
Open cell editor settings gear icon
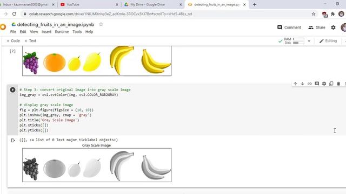(x=324, y=84)
